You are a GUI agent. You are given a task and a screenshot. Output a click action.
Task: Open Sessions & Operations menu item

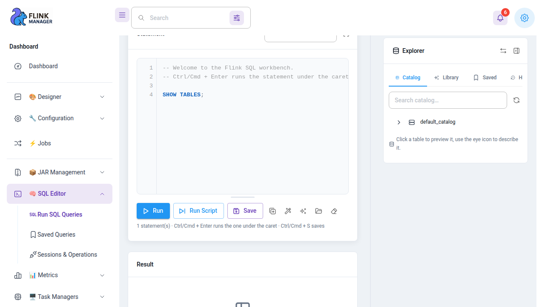pos(67,255)
